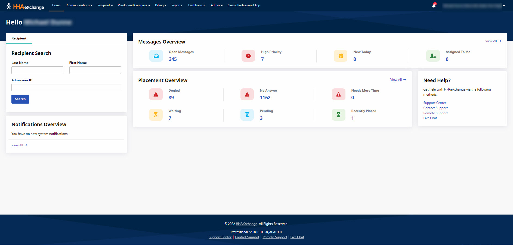This screenshot has width=513, height=245.
Task: Open Support Center link in Need Help
Action: pos(435,103)
